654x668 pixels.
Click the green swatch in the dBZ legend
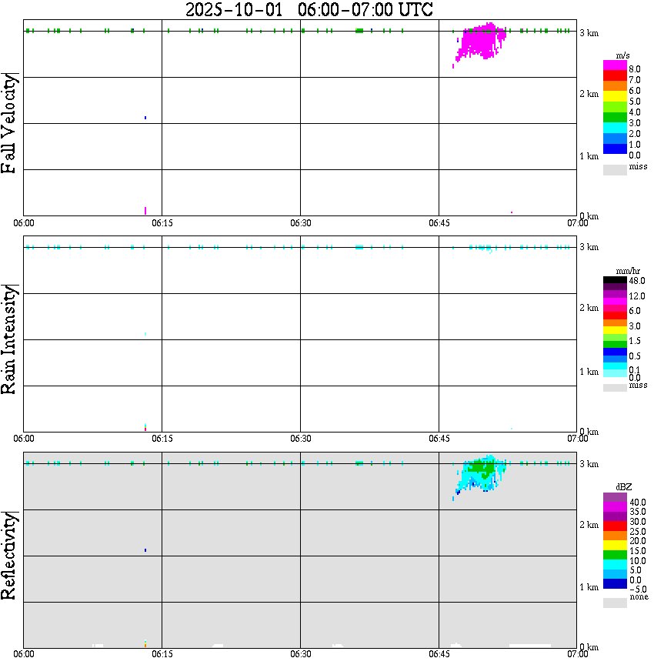[x=615, y=555]
